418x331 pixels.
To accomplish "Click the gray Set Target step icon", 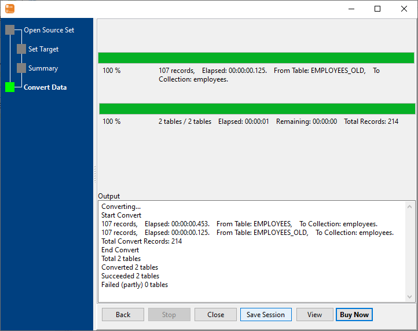I will pyautogui.click(x=21, y=49).
